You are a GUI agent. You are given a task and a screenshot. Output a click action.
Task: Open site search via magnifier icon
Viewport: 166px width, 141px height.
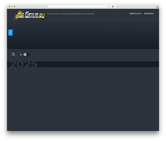13,54
